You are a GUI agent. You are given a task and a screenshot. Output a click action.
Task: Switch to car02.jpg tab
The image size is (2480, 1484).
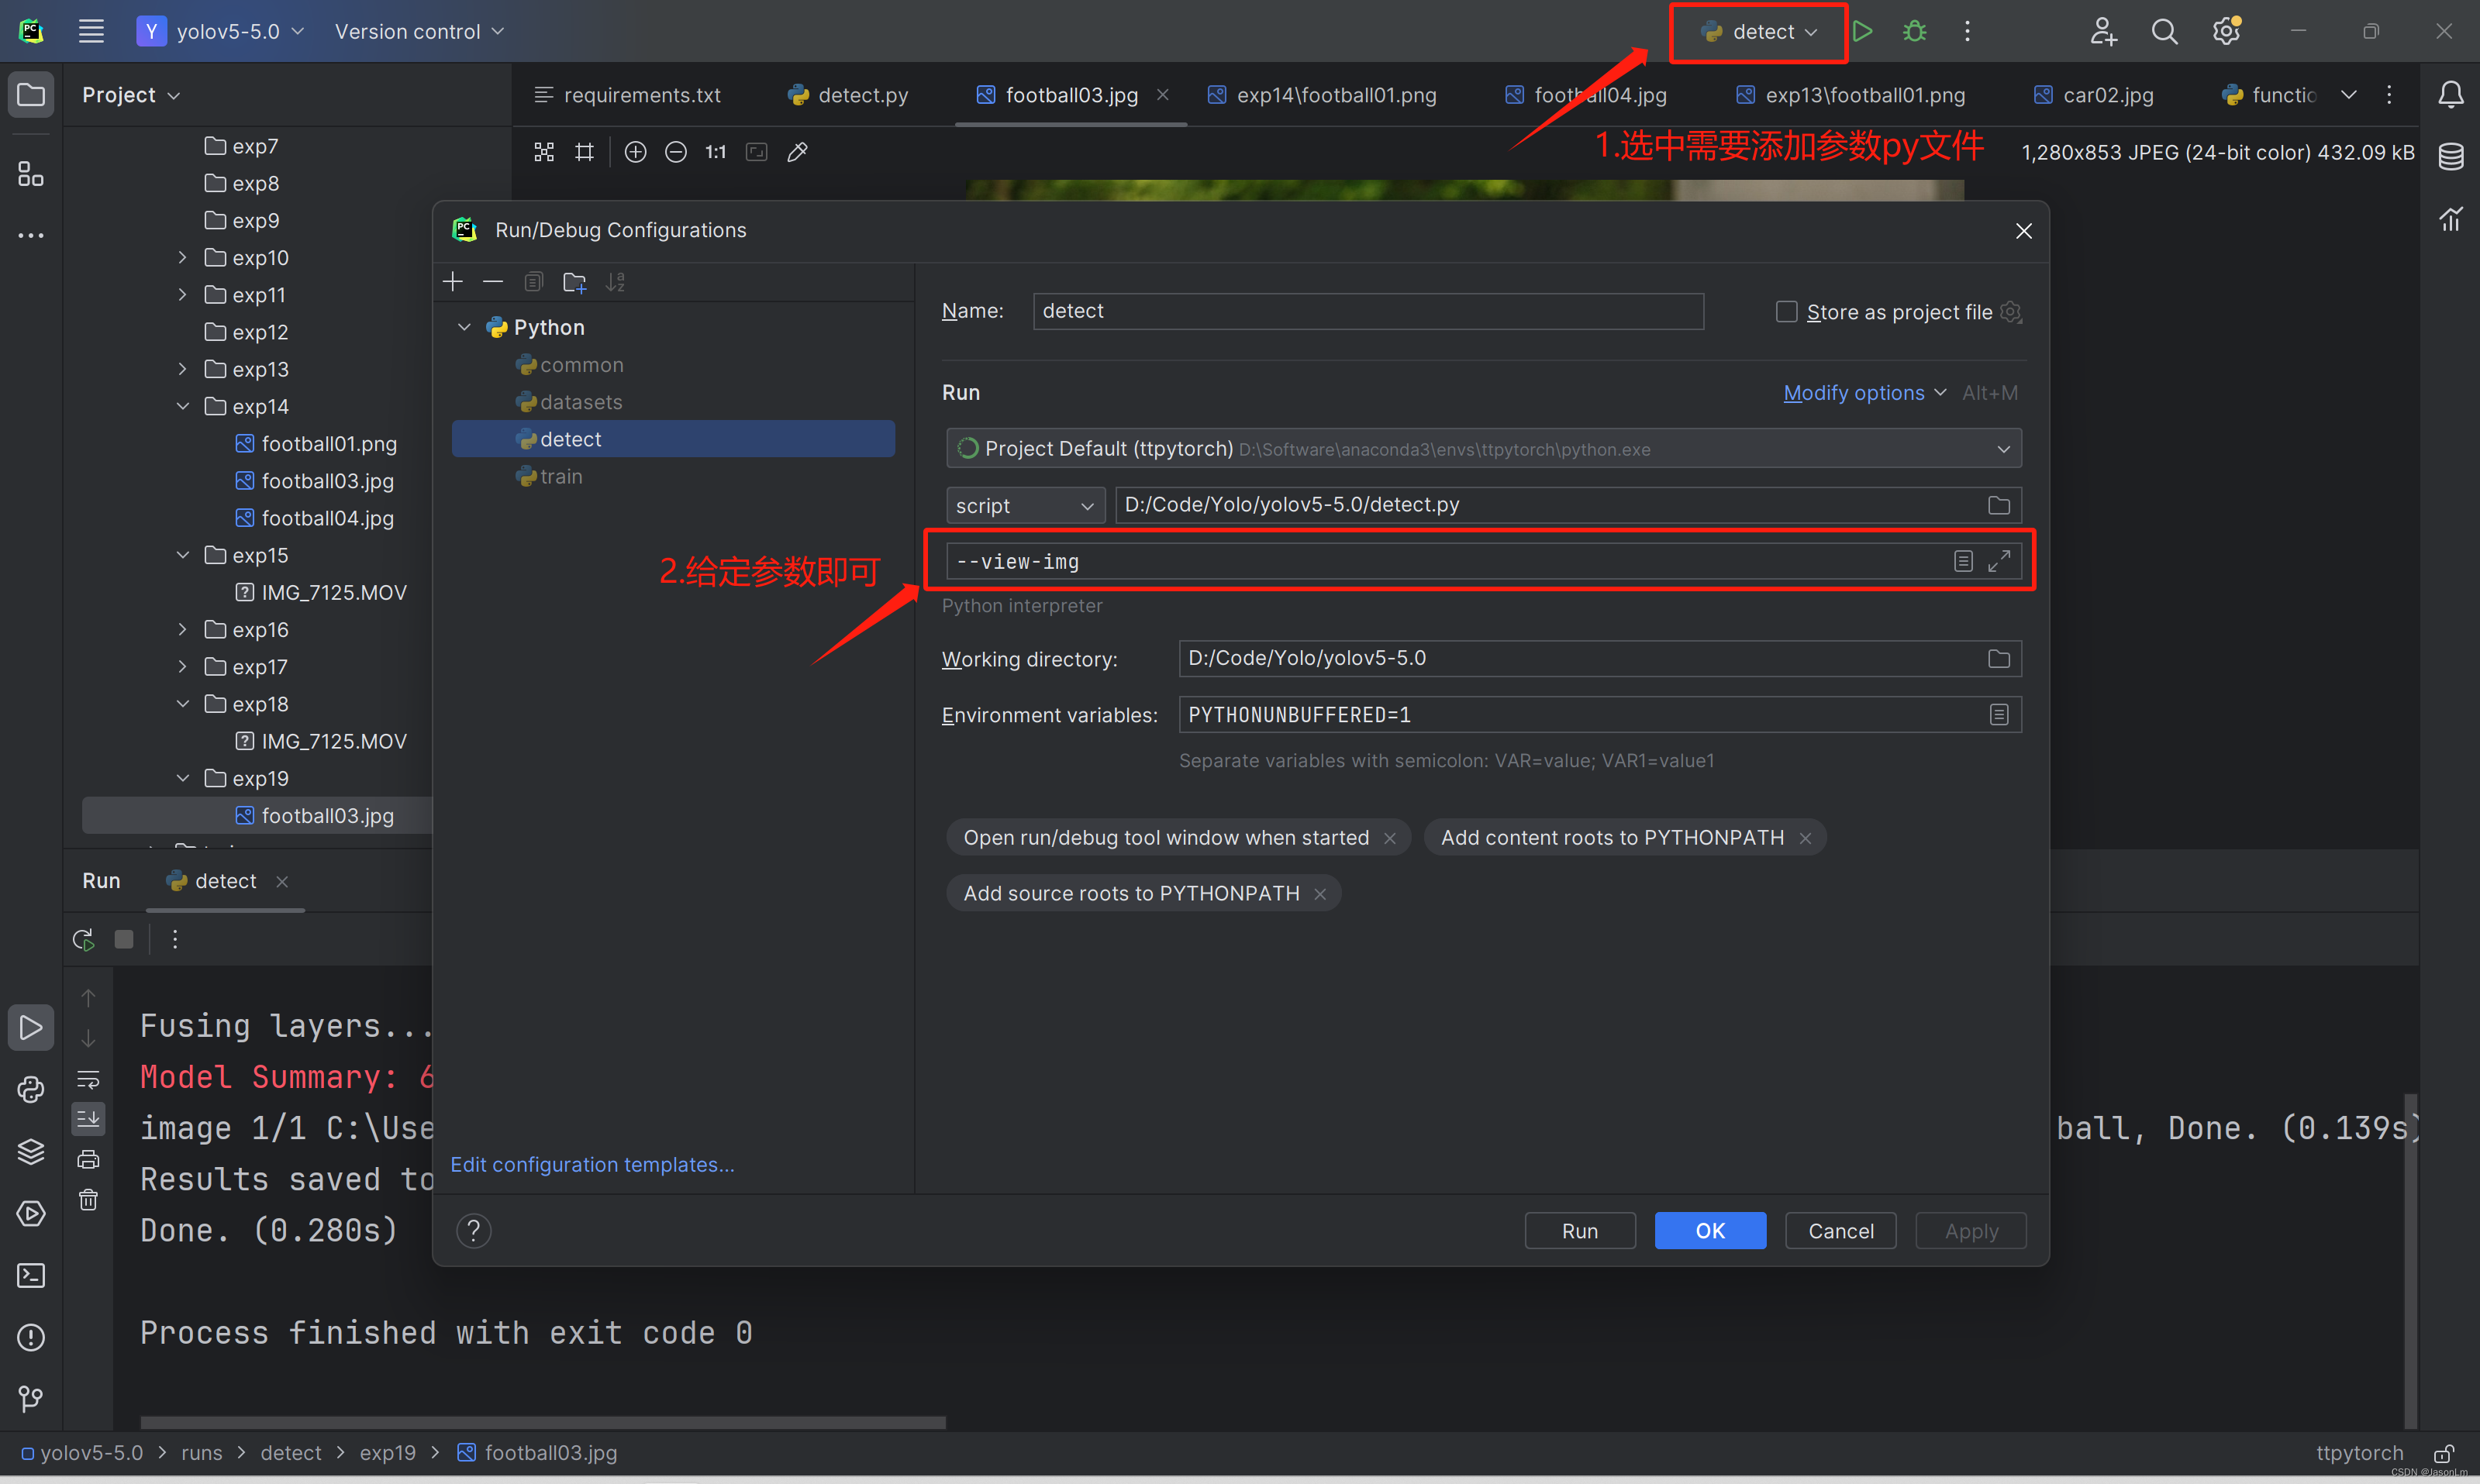click(x=2094, y=94)
